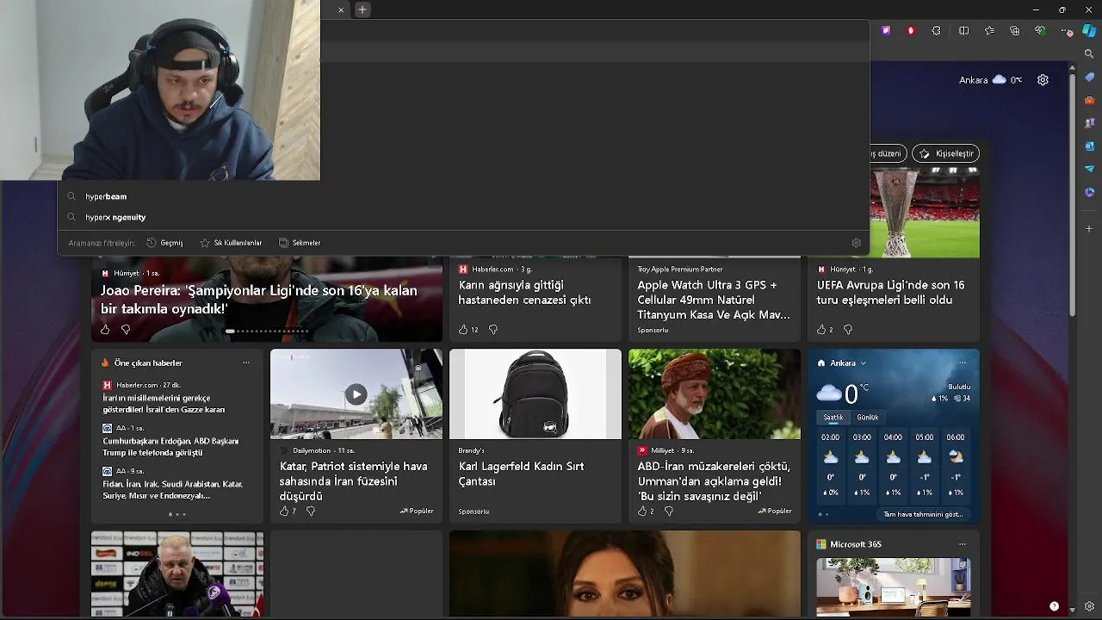1102x620 pixels.
Task: Dislike the Karın ağrısıyla gittiği article
Action: pyautogui.click(x=493, y=330)
